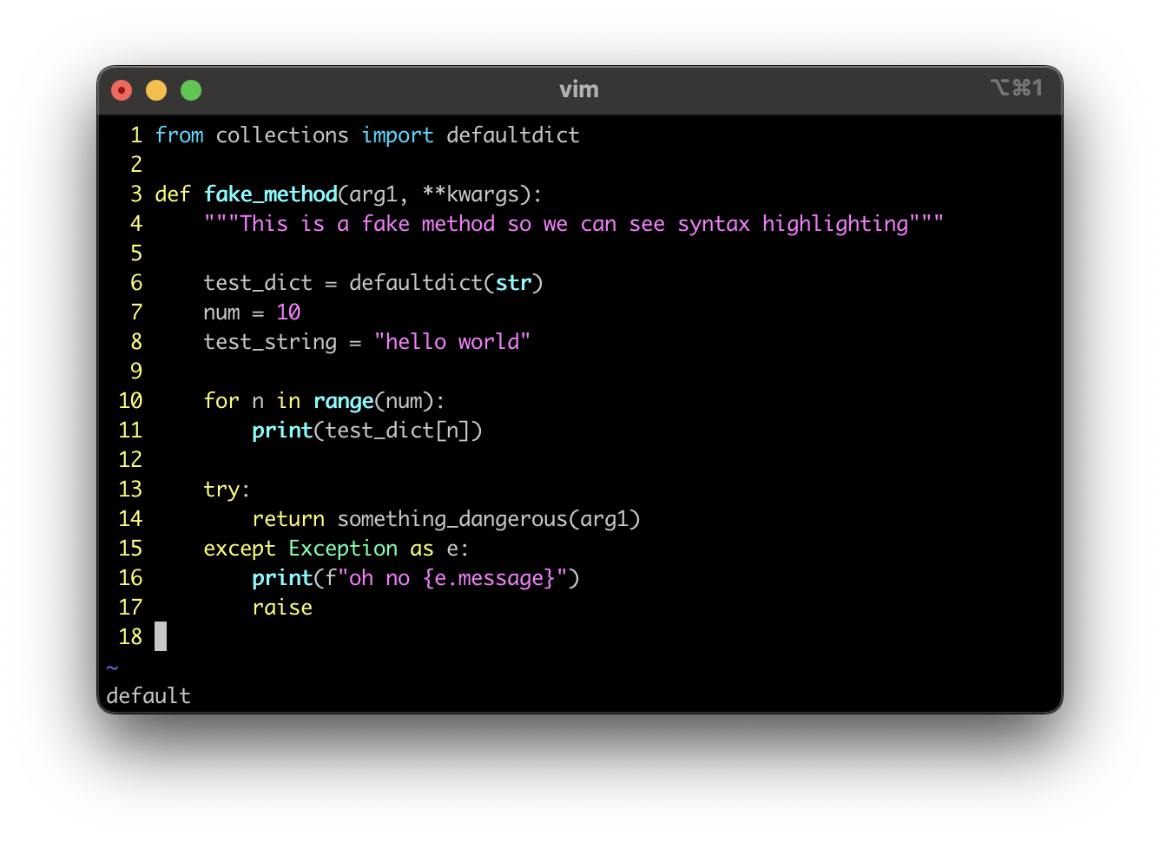Click the range keyword on line 10

coord(344,400)
